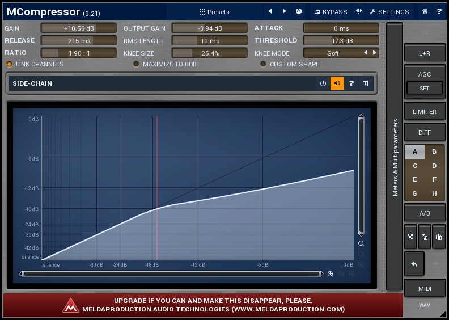Select preset slot C
The height and width of the screenshot is (320, 449).
coord(414,166)
